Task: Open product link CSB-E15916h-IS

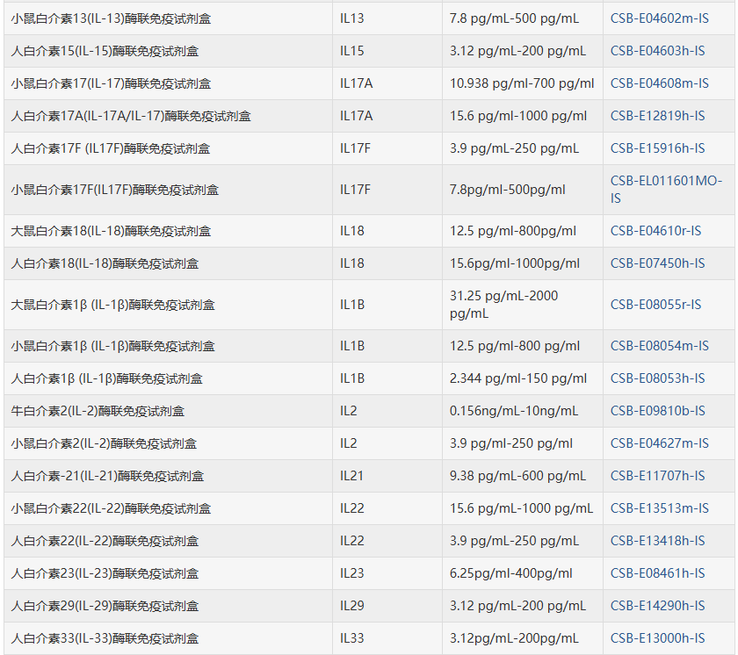Action: (x=657, y=148)
